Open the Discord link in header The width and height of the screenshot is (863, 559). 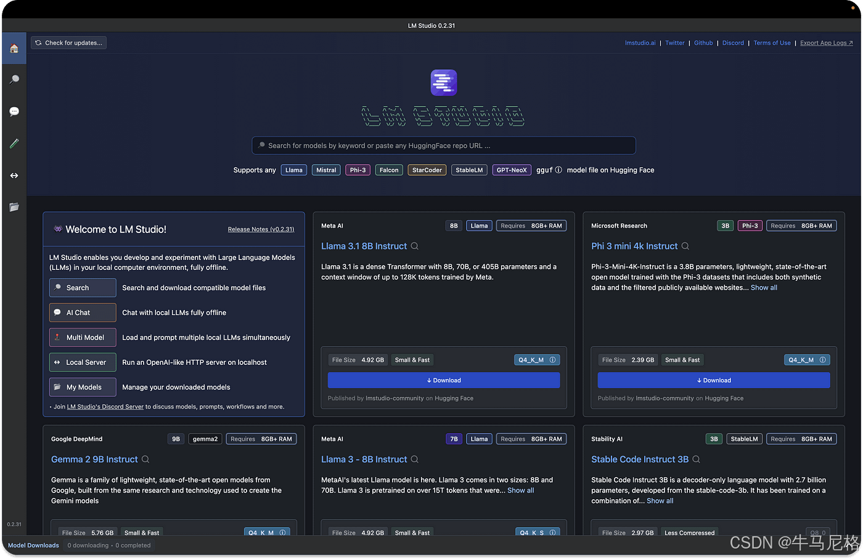click(733, 43)
